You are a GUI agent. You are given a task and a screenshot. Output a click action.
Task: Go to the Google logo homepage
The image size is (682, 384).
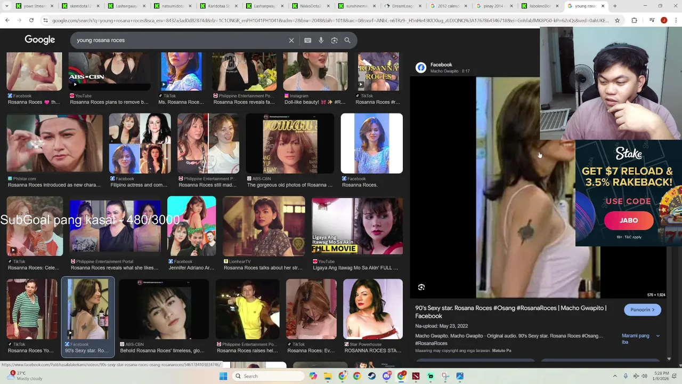(x=40, y=40)
